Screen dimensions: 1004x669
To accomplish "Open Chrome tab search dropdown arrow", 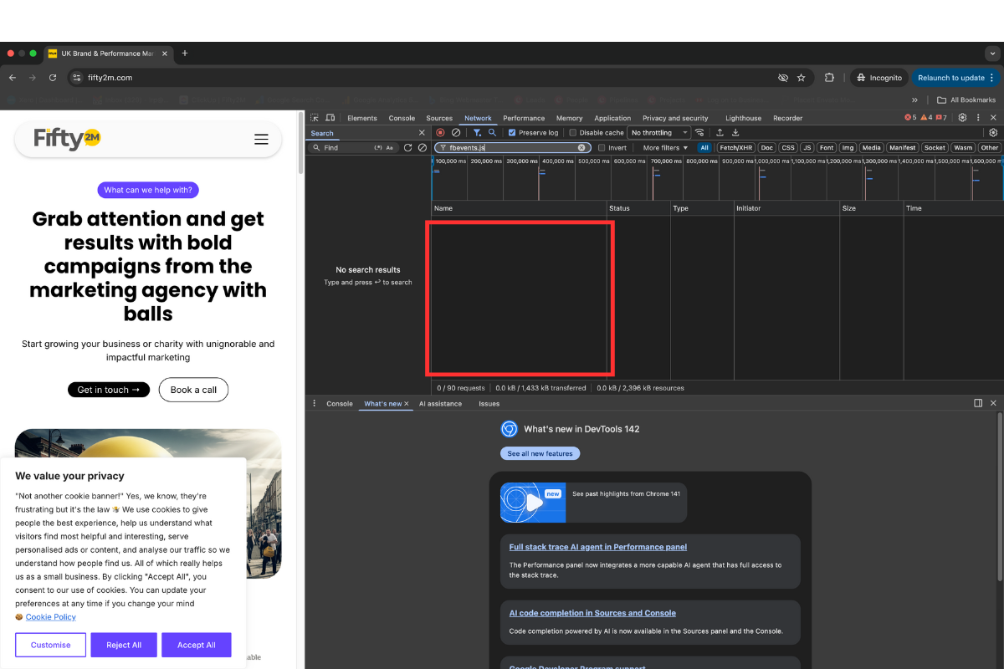I will (x=993, y=54).
